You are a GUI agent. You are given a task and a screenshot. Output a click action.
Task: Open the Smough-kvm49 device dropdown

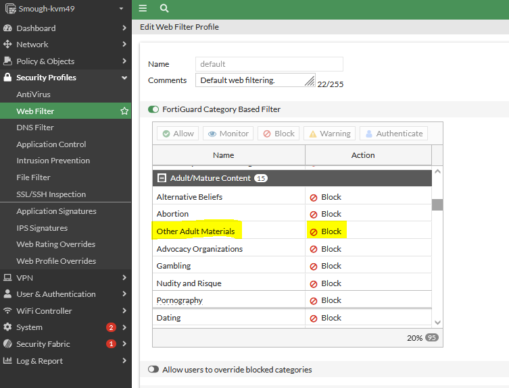click(120, 9)
